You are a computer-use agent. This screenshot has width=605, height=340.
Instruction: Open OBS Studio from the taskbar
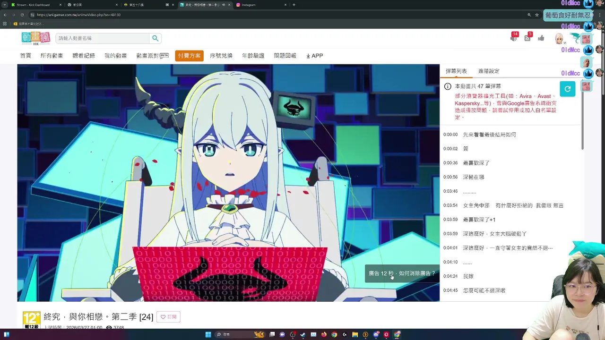click(x=293, y=335)
